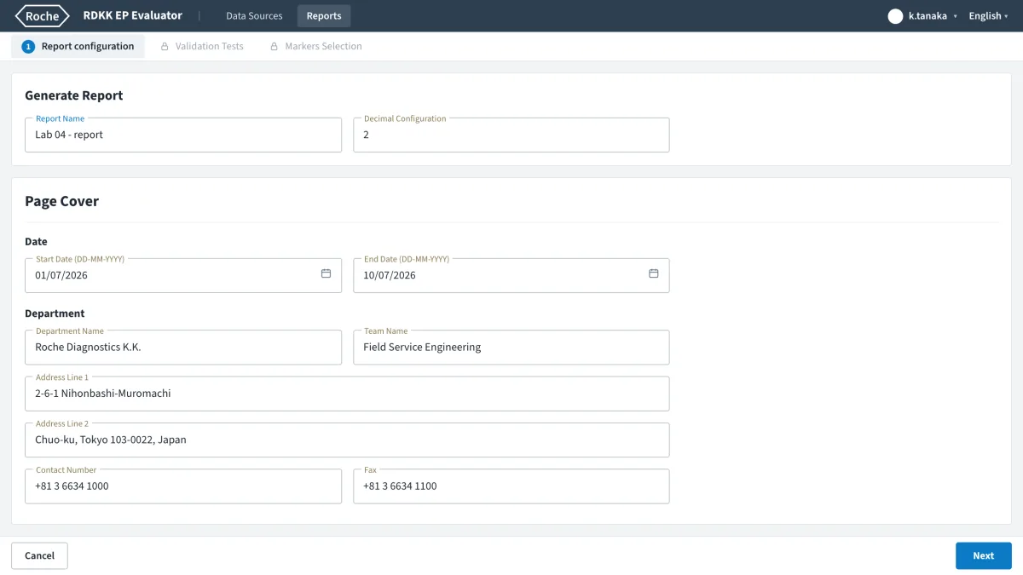This screenshot has width=1023, height=575.
Task: Focus the Decimal Configuration field
Action: point(511,135)
